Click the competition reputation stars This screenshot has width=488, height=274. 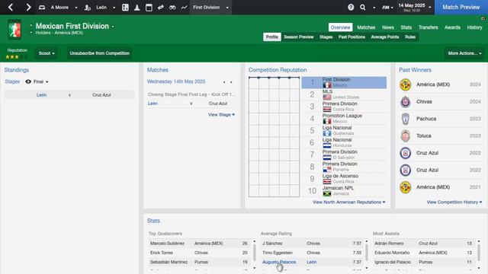pyautogui.click(x=16, y=57)
